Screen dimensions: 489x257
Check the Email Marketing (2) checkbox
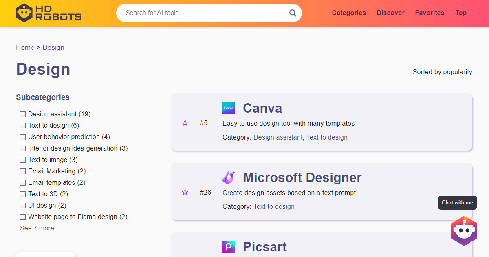pos(23,171)
